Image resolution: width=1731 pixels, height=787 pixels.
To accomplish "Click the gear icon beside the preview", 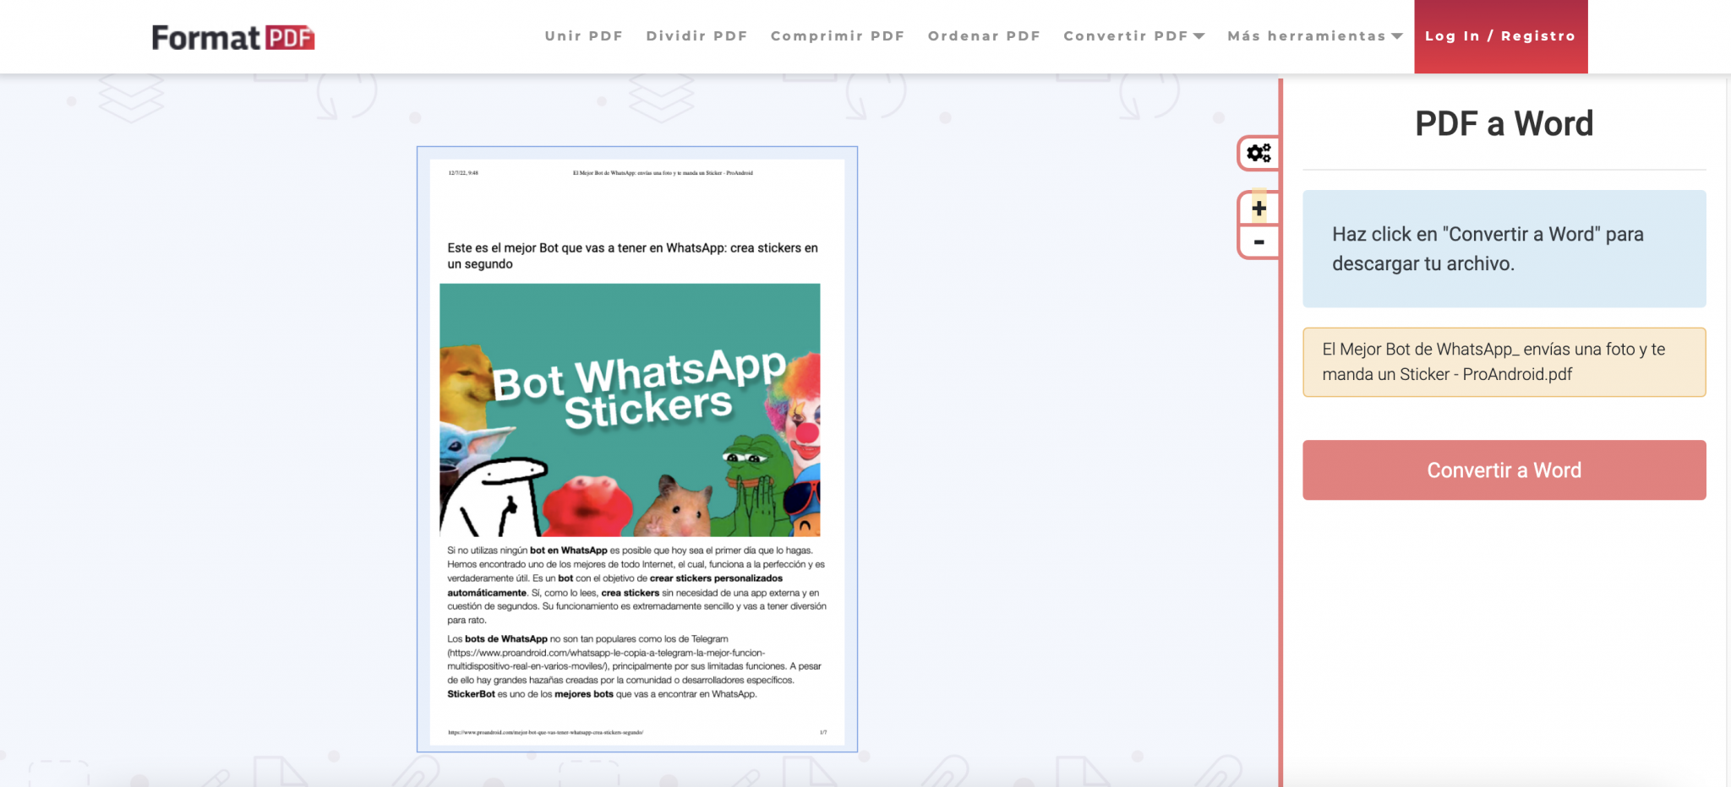I will tap(1258, 152).
